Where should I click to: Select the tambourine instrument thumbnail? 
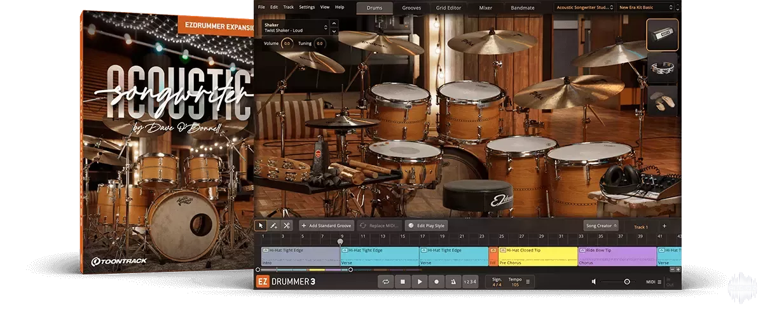pos(663,68)
